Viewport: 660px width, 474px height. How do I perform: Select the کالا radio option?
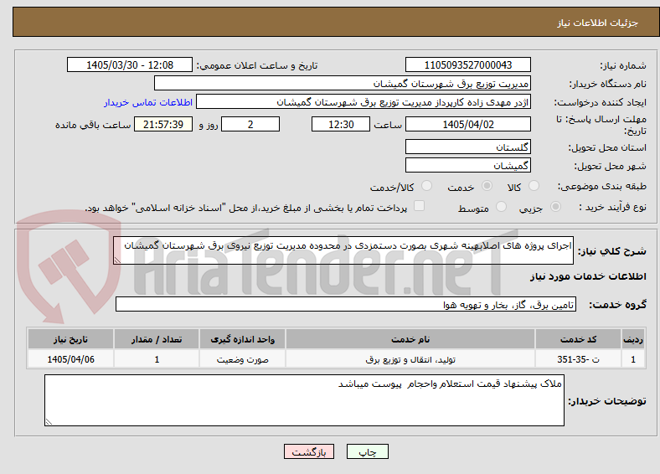[x=534, y=186]
